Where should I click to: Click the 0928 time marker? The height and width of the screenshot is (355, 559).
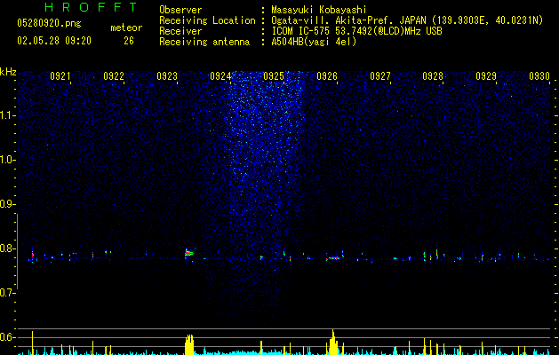433,76
